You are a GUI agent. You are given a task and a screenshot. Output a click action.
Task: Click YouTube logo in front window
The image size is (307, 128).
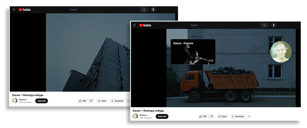pyautogui.click(x=145, y=25)
